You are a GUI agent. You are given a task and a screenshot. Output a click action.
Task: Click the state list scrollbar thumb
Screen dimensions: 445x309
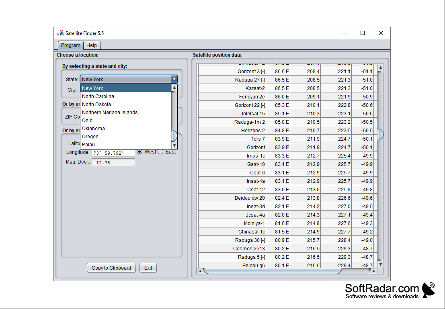coord(174,136)
